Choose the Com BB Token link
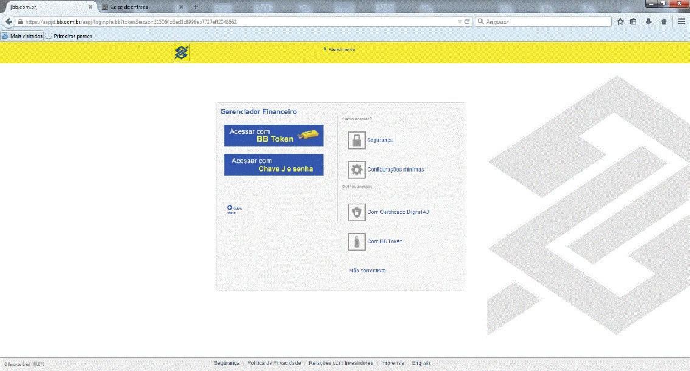 [385, 241]
